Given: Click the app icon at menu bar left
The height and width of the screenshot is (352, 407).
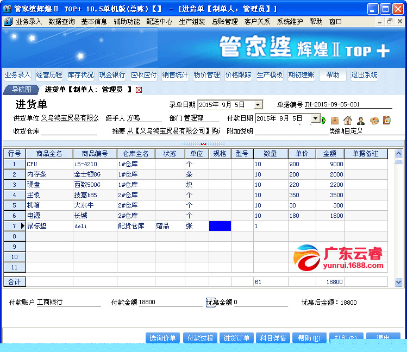Looking at the screenshot, I should pyautogui.click(x=9, y=22).
